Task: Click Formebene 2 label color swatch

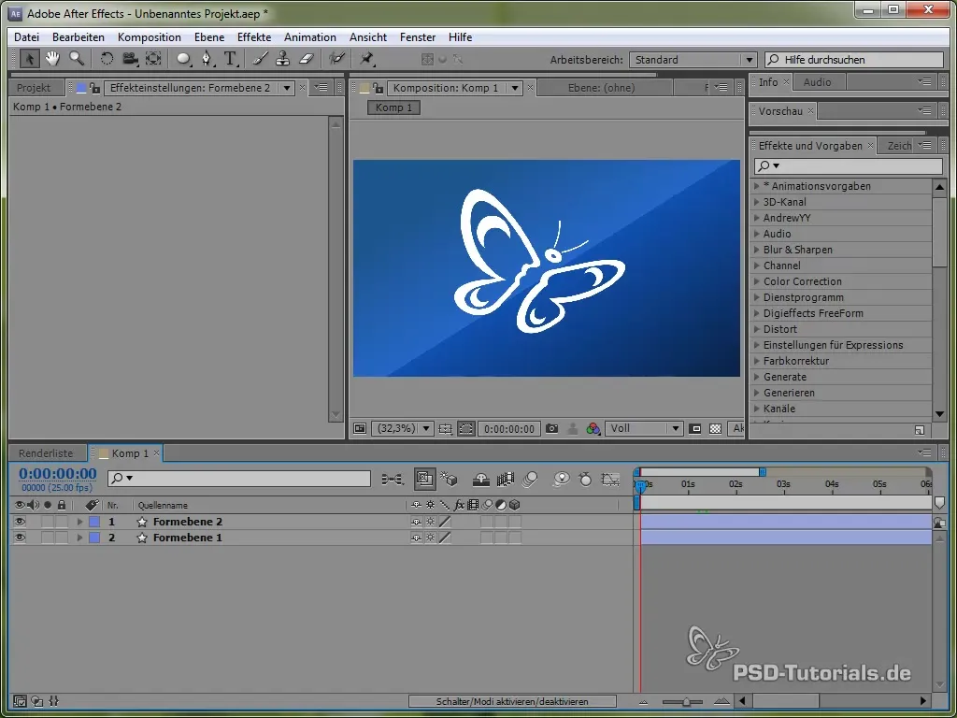Action: (x=94, y=522)
